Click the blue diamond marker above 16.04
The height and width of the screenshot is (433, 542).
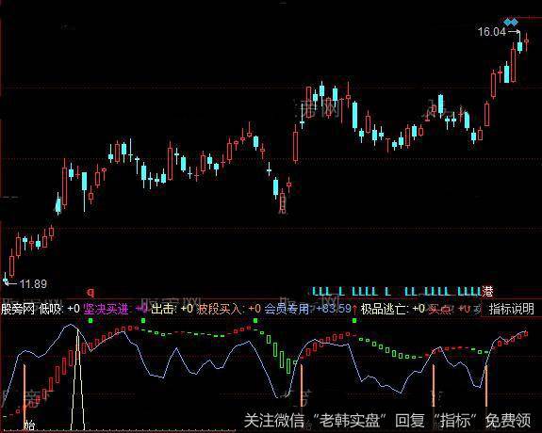click(511, 23)
